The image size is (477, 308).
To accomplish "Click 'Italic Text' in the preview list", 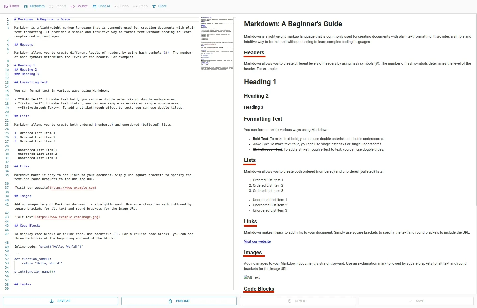I will tap(261, 144).
